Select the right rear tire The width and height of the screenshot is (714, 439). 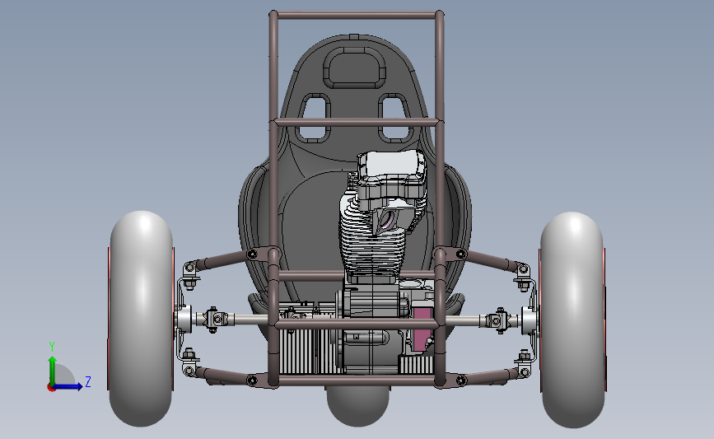572,320
